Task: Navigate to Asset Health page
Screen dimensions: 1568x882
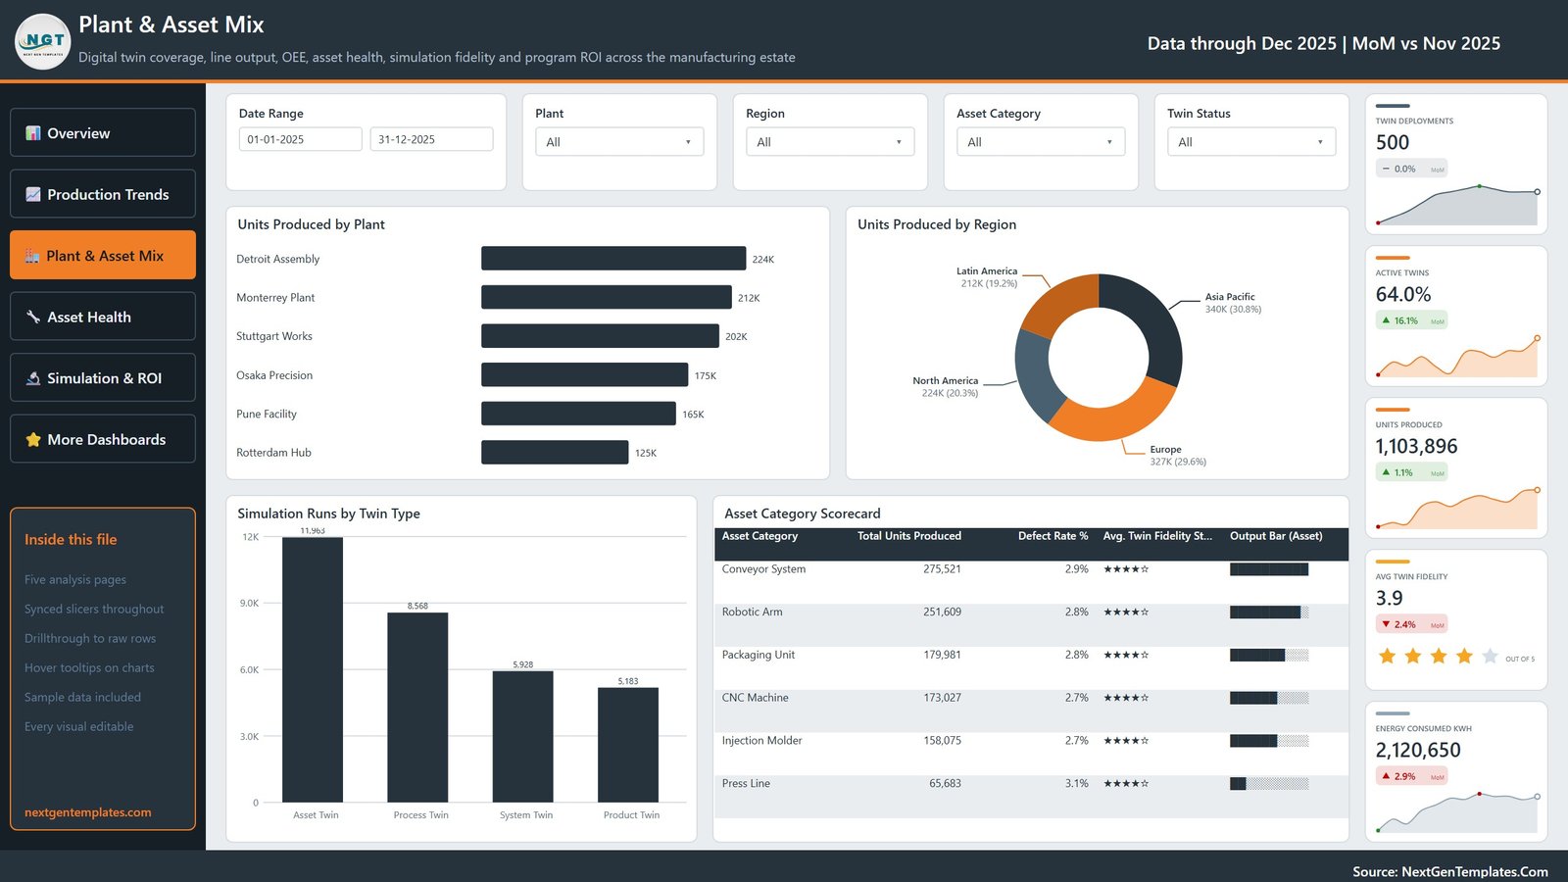Action: (103, 317)
